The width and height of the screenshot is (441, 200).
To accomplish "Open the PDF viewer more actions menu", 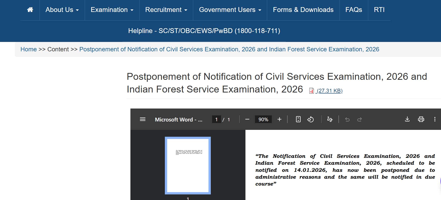I will click(x=435, y=119).
